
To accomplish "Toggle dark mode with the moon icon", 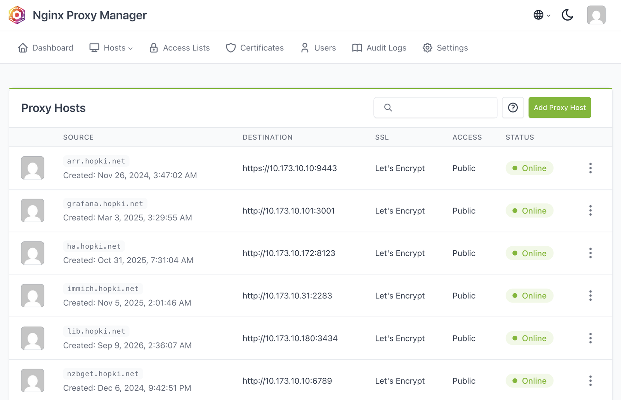I will 567,15.
